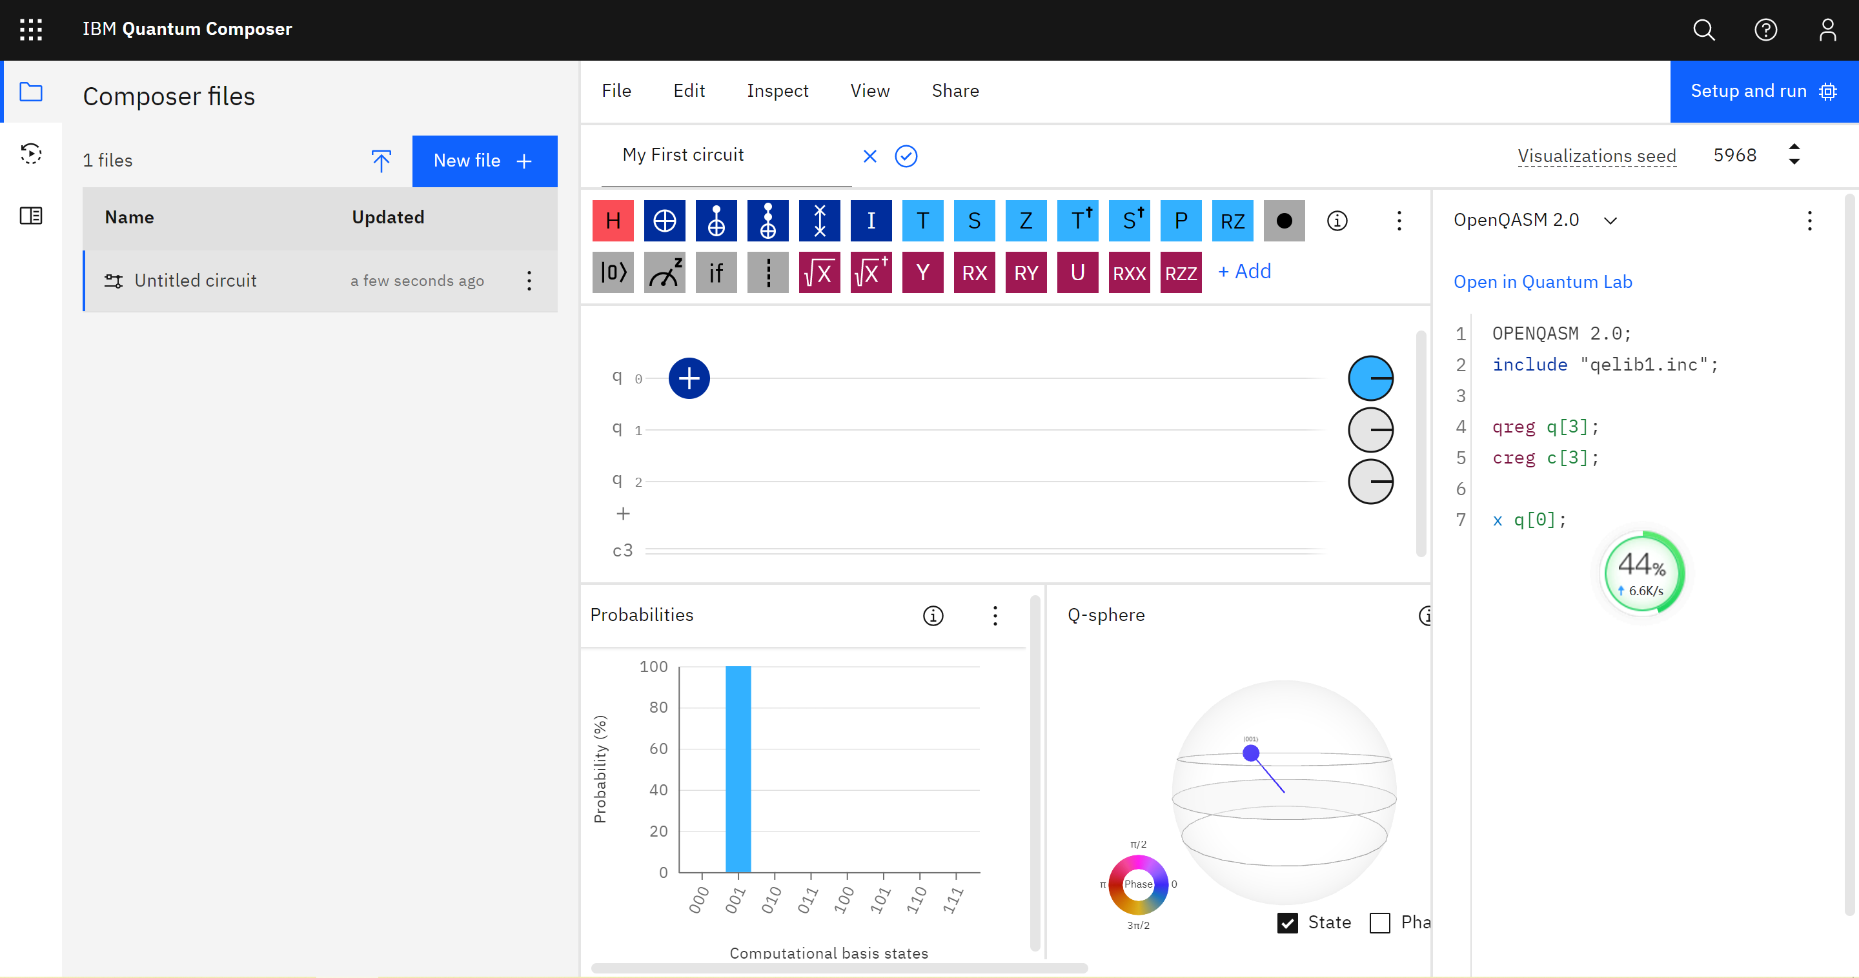
Task: Edit the circuit name My First circuit
Action: pyautogui.click(x=684, y=154)
